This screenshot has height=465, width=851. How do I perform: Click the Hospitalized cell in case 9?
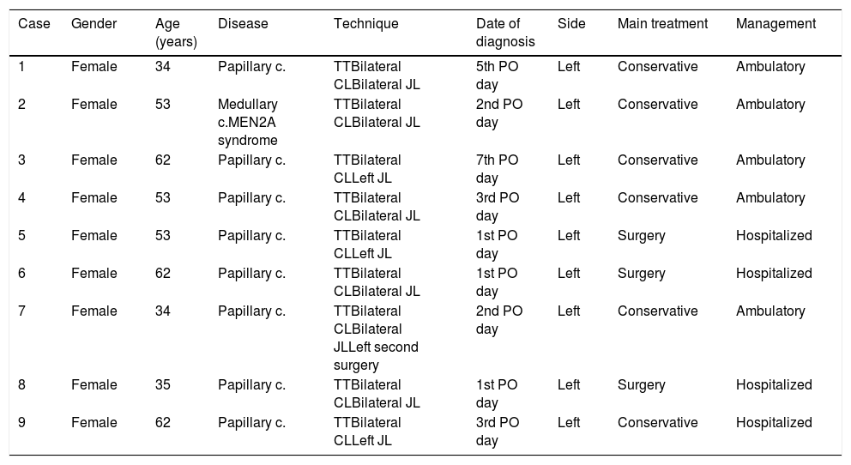[x=774, y=423]
